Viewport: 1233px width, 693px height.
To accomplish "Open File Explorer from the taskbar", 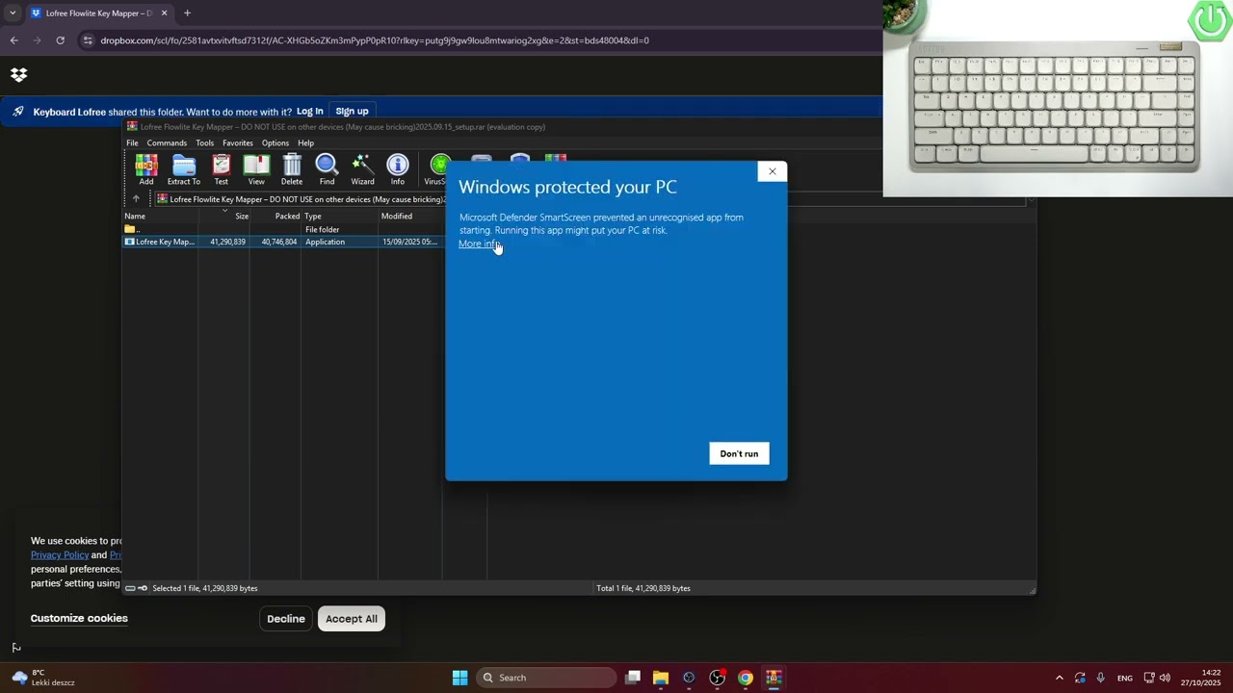I will pyautogui.click(x=661, y=678).
